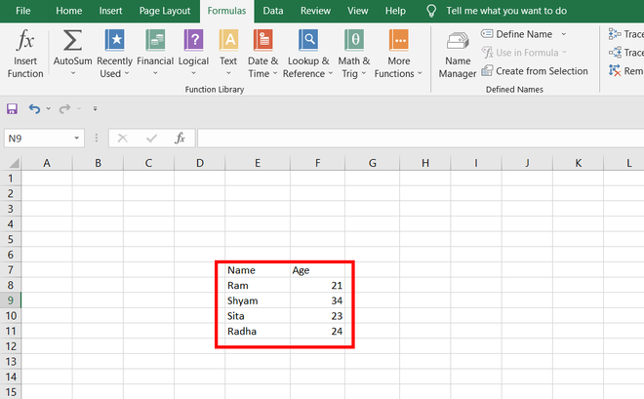Click the Name Box showing N9

(39, 139)
